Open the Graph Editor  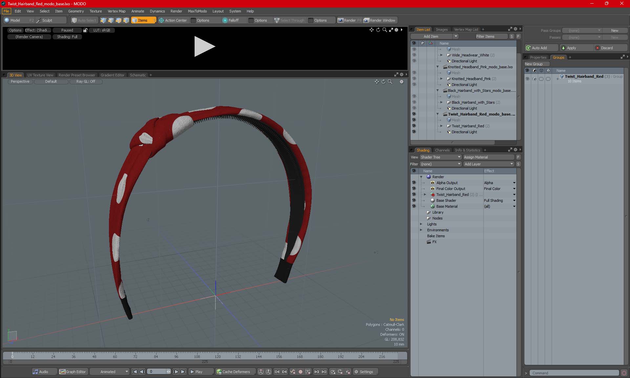[73, 372]
